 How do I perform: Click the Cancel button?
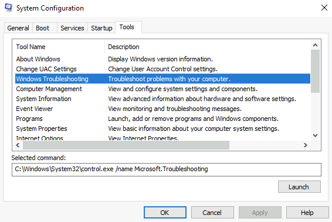pyautogui.click(x=212, y=213)
